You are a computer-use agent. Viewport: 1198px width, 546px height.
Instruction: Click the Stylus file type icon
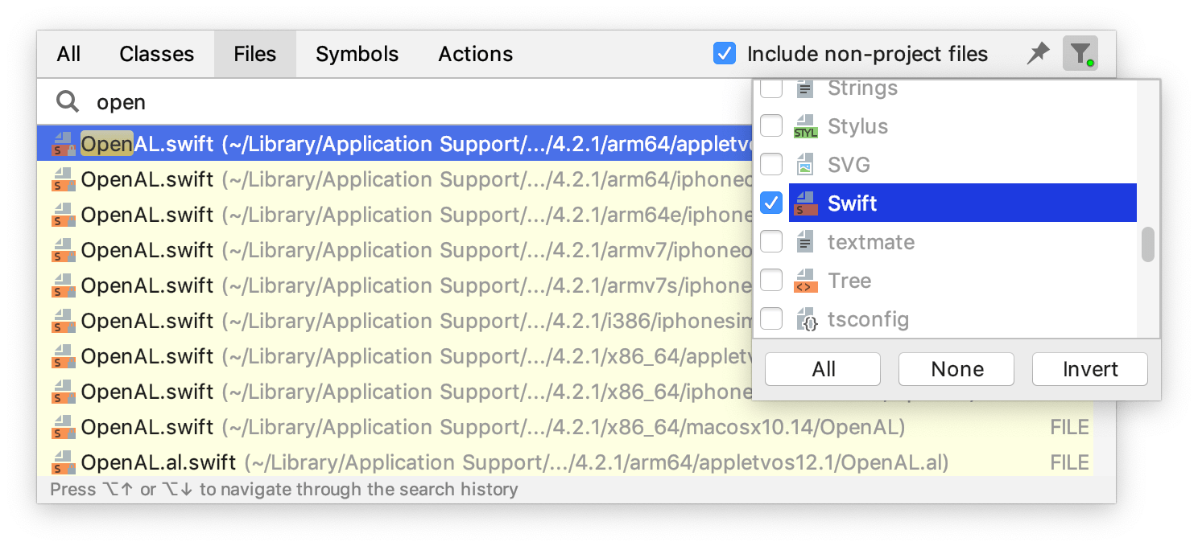tap(805, 126)
